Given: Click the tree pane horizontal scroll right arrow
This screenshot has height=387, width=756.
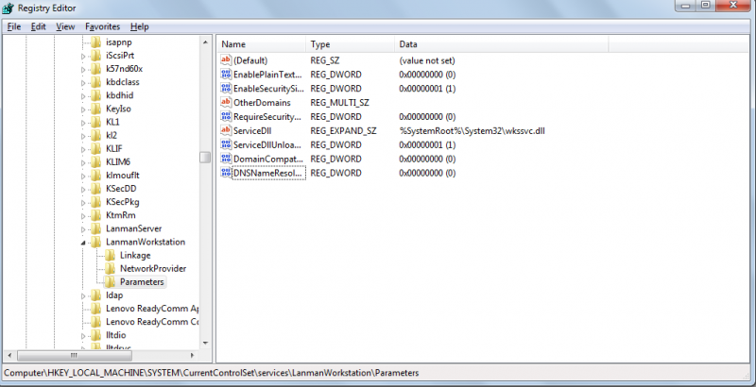Looking at the screenshot, I should 192,356.
